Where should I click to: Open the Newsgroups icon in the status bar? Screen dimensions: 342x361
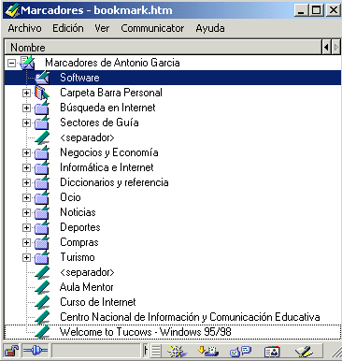coord(240,352)
